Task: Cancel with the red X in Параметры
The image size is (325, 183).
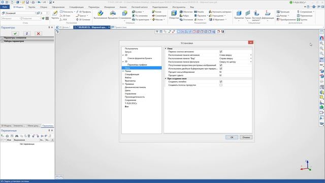Action: click(39, 34)
